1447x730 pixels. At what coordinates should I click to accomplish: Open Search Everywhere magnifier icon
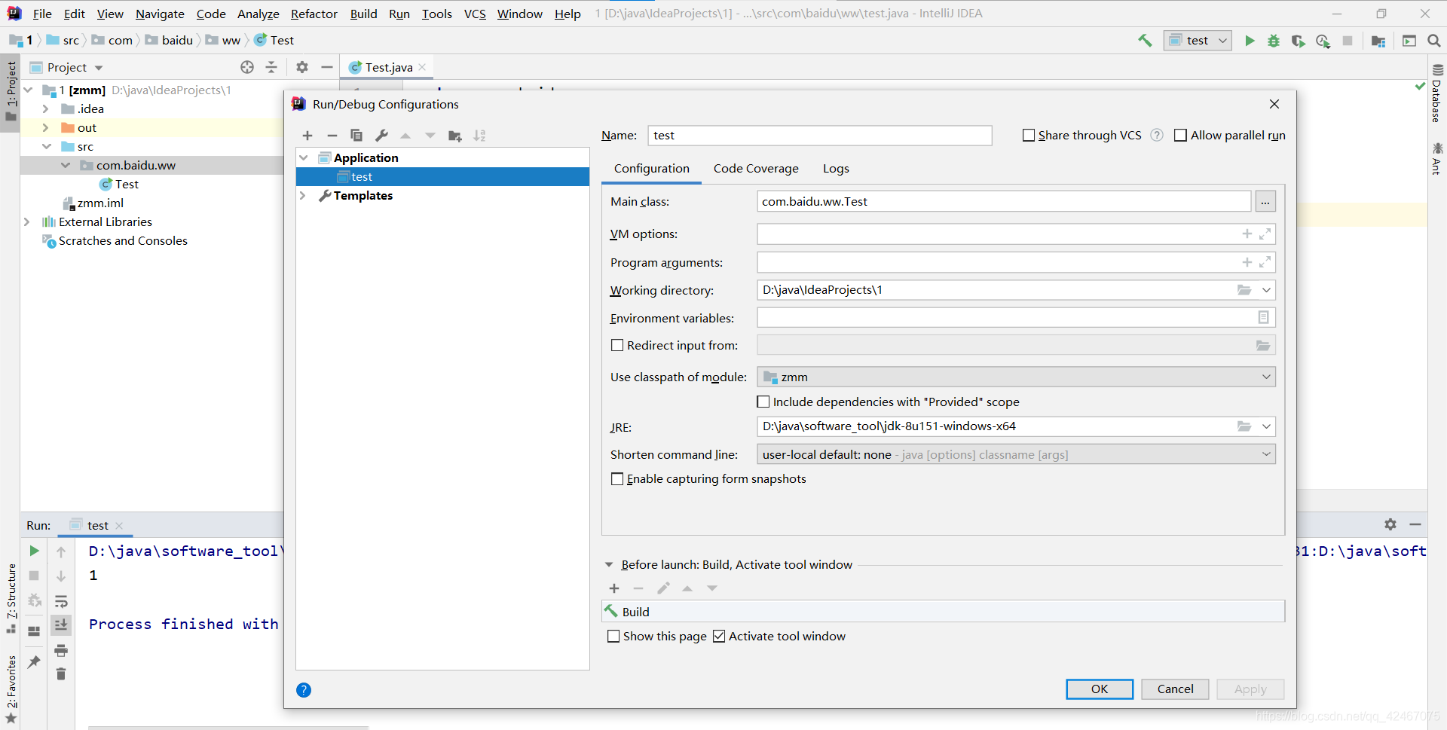[x=1434, y=41]
